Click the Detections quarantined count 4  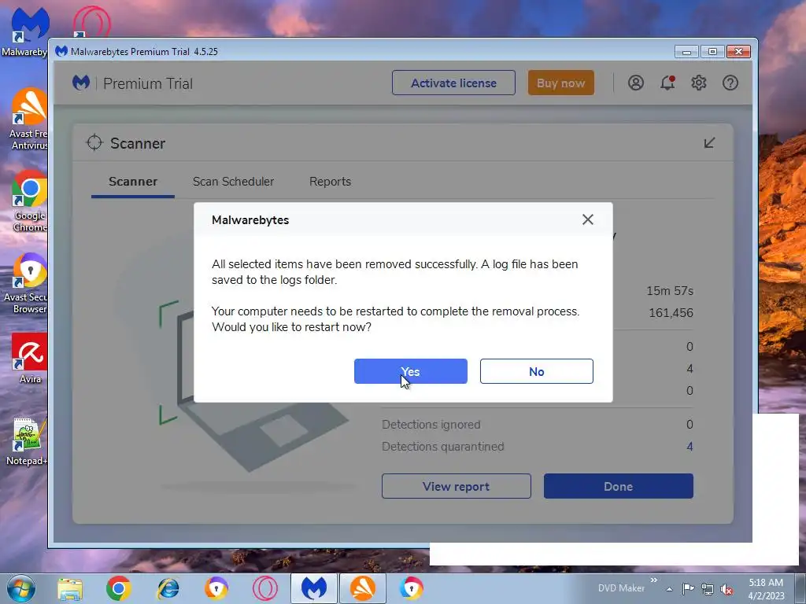pyautogui.click(x=690, y=447)
